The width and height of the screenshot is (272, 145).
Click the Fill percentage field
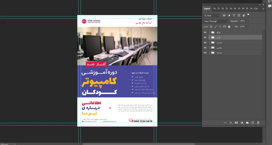click(242, 27)
